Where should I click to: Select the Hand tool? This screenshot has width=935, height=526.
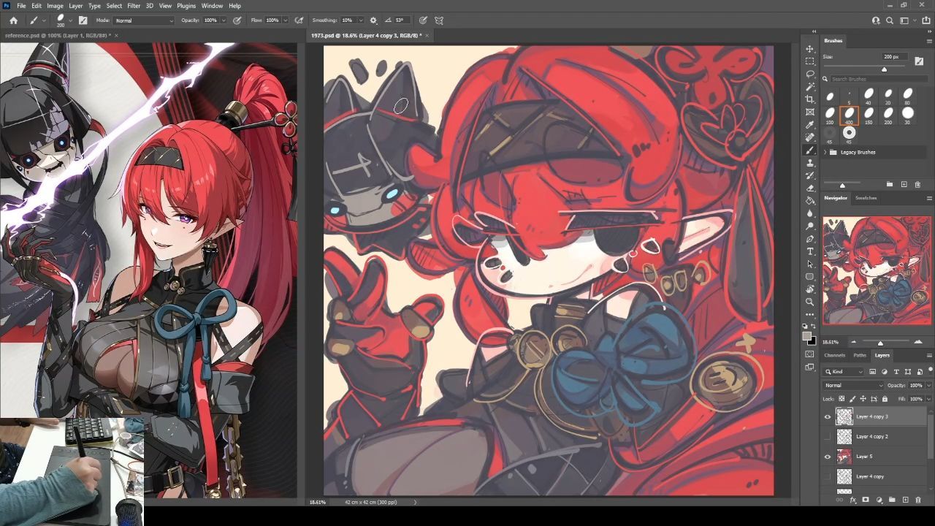click(809, 289)
